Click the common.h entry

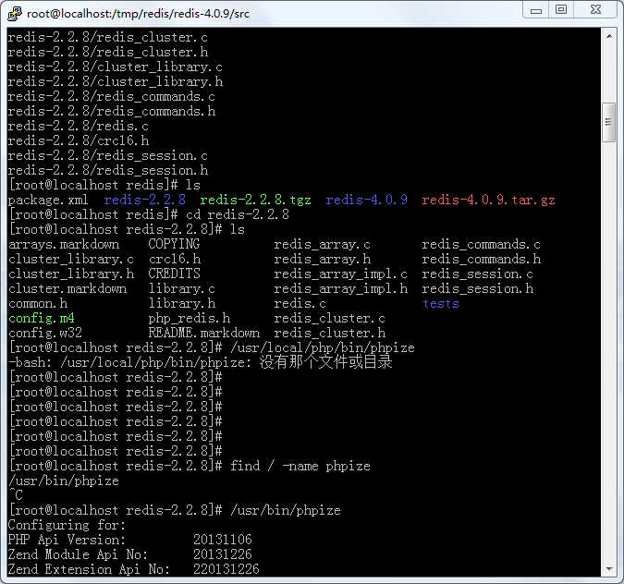[37, 303]
